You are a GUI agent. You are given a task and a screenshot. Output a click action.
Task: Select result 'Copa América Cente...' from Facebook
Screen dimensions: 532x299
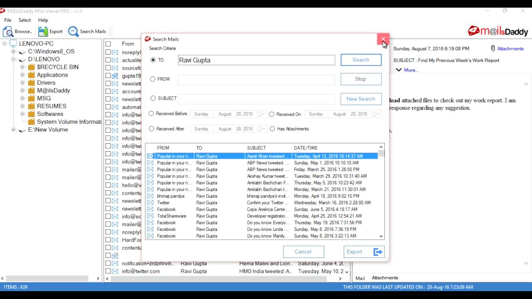pos(262,209)
